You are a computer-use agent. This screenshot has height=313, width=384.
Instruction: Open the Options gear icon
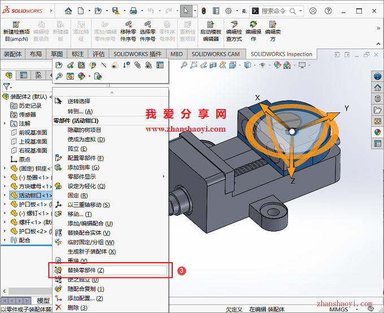[x=229, y=11]
